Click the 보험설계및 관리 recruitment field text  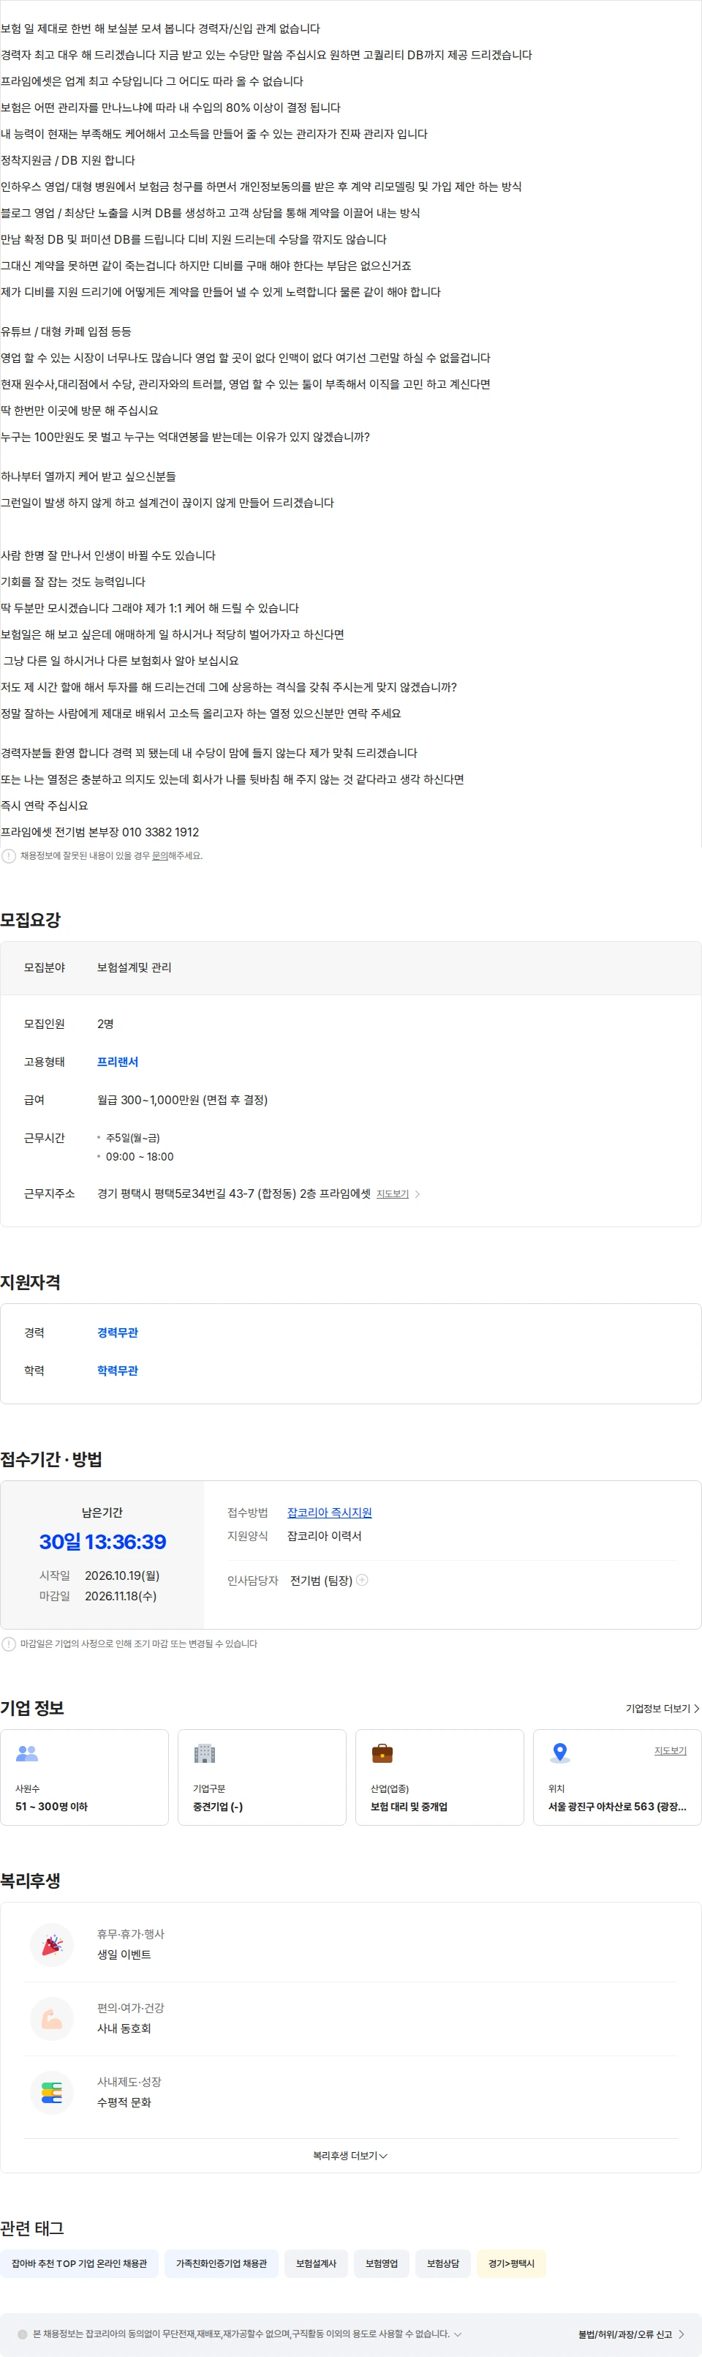coord(135,967)
